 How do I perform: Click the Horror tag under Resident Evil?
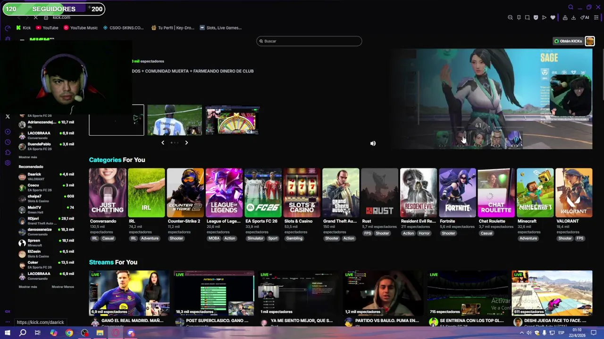[x=424, y=233]
